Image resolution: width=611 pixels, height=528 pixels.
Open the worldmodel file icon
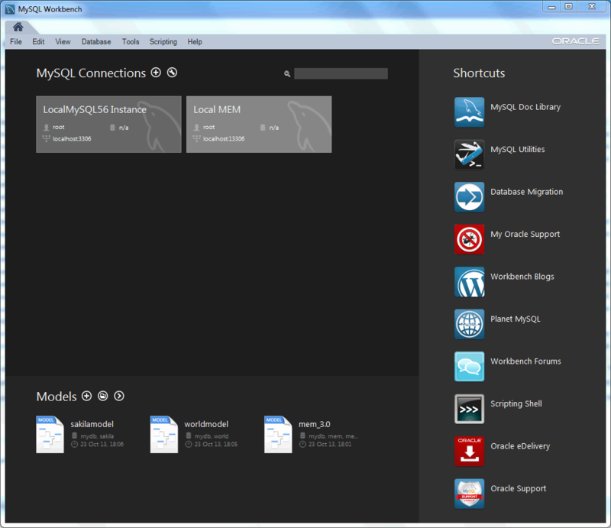164,435
